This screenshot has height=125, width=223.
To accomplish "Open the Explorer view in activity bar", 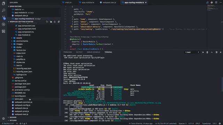I will click(x=3, y=3).
